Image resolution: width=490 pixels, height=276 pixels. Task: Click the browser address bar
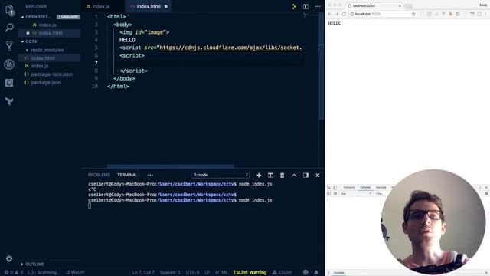pyautogui.click(x=383, y=14)
